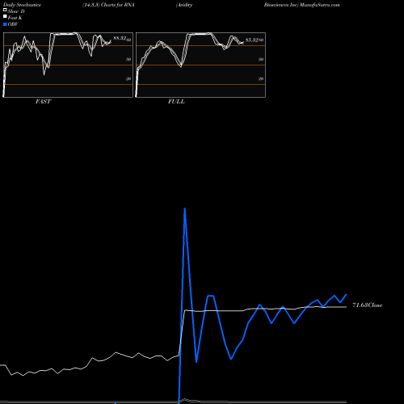Click the Fast K legend swatch
The image size is (404, 404).
[5, 17]
